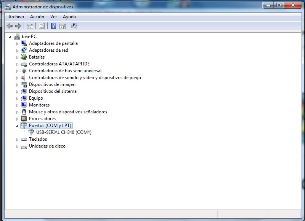
Task: Click the forward arrow in toolbar
Action: click(18, 26)
